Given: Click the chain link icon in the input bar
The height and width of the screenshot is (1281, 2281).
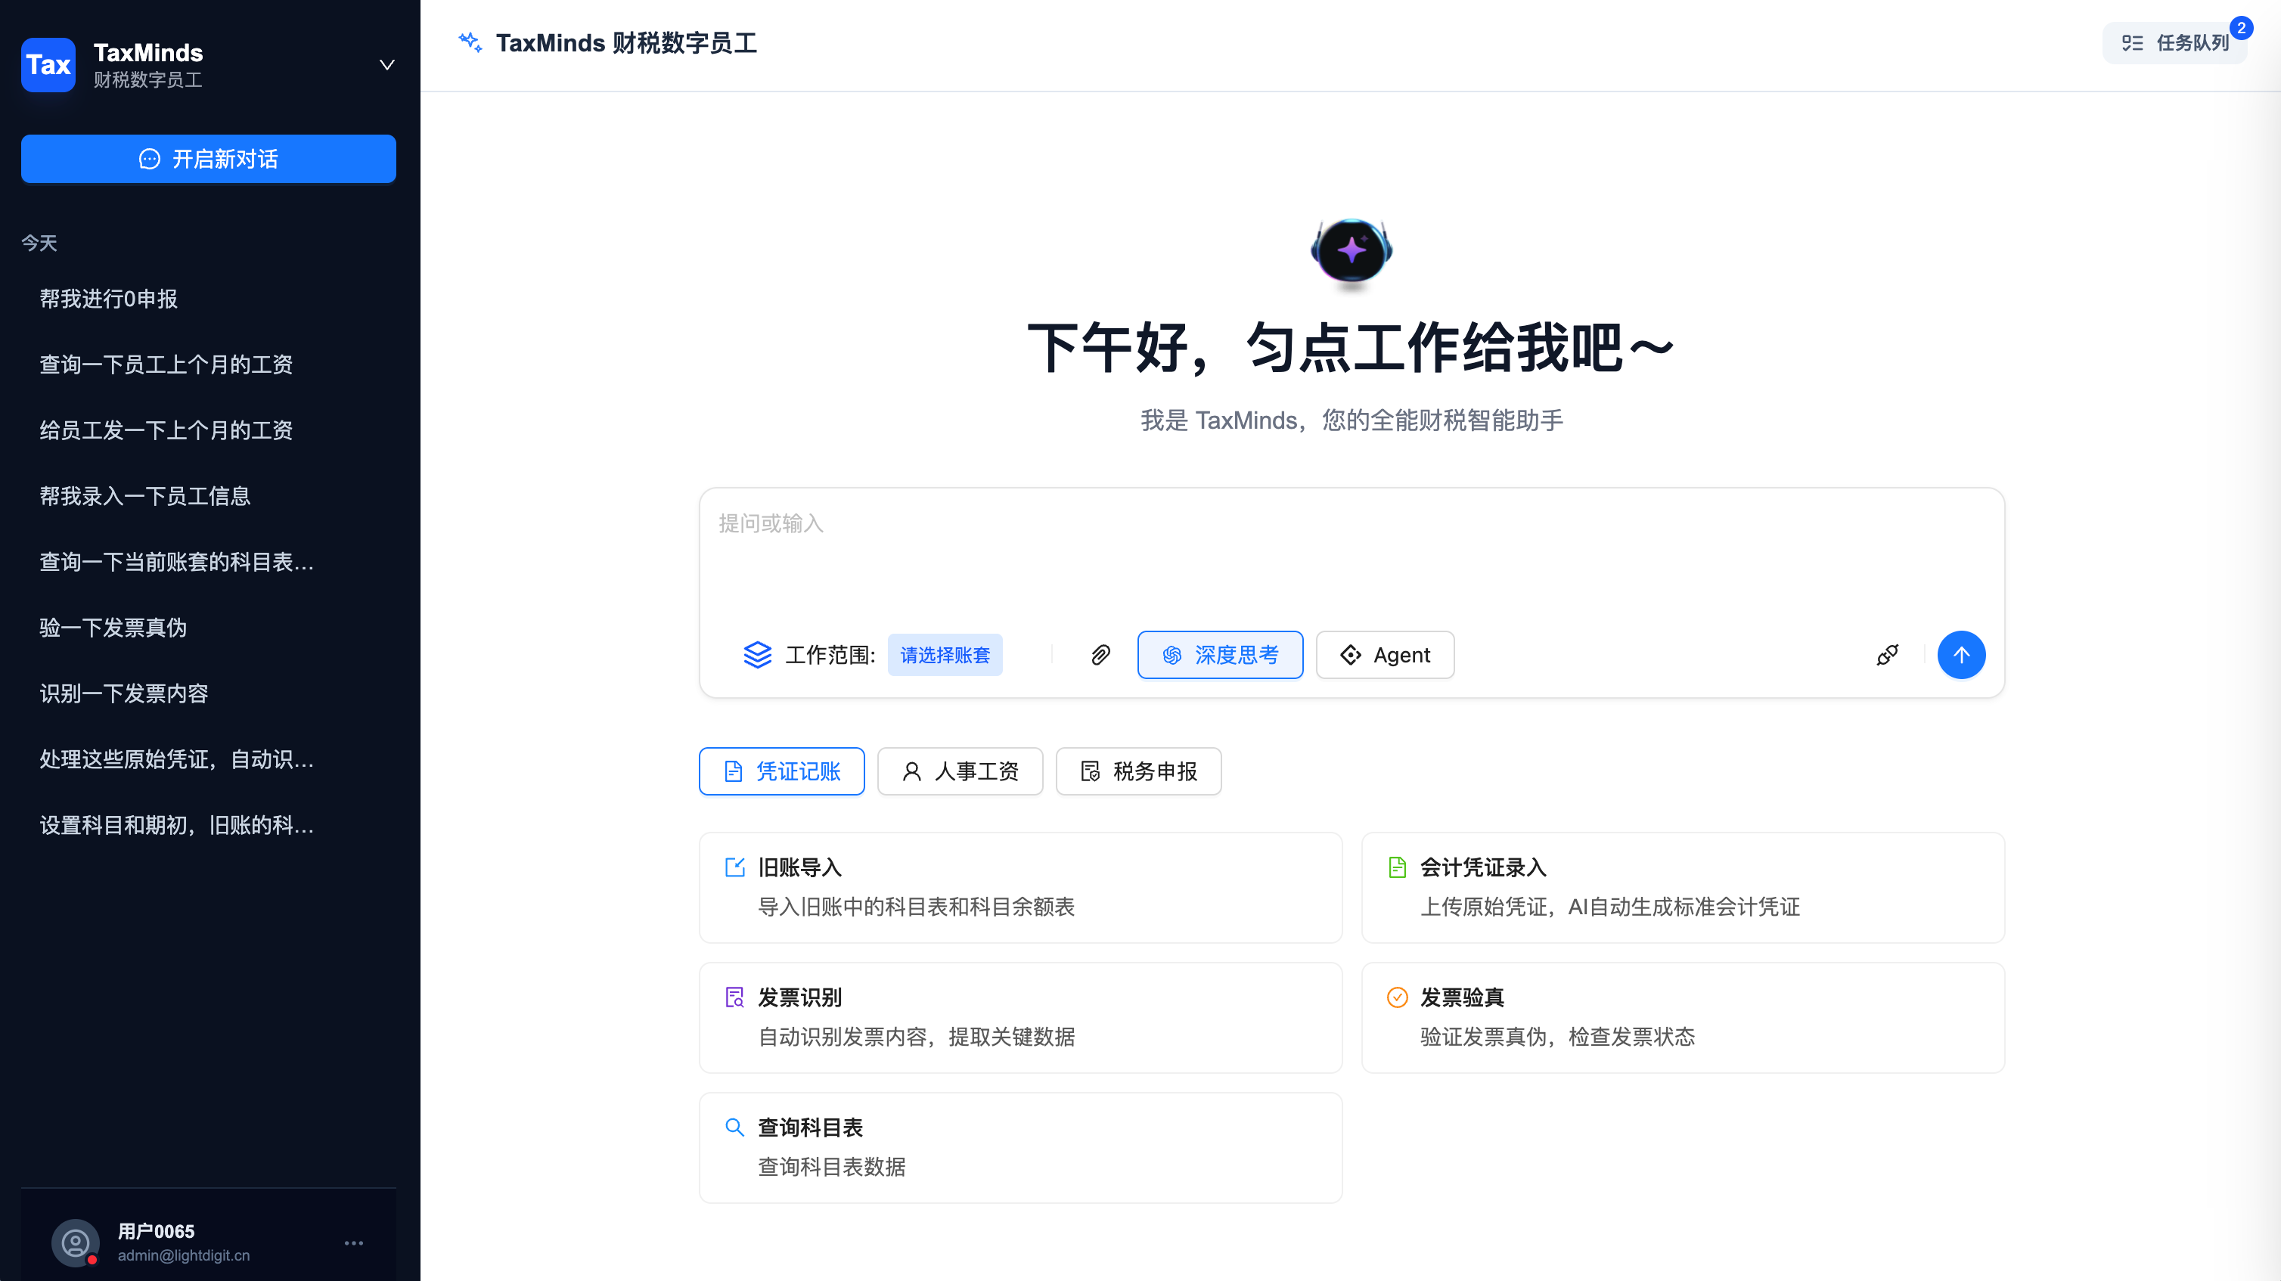Looking at the screenshot, I should click(1887, 655).
